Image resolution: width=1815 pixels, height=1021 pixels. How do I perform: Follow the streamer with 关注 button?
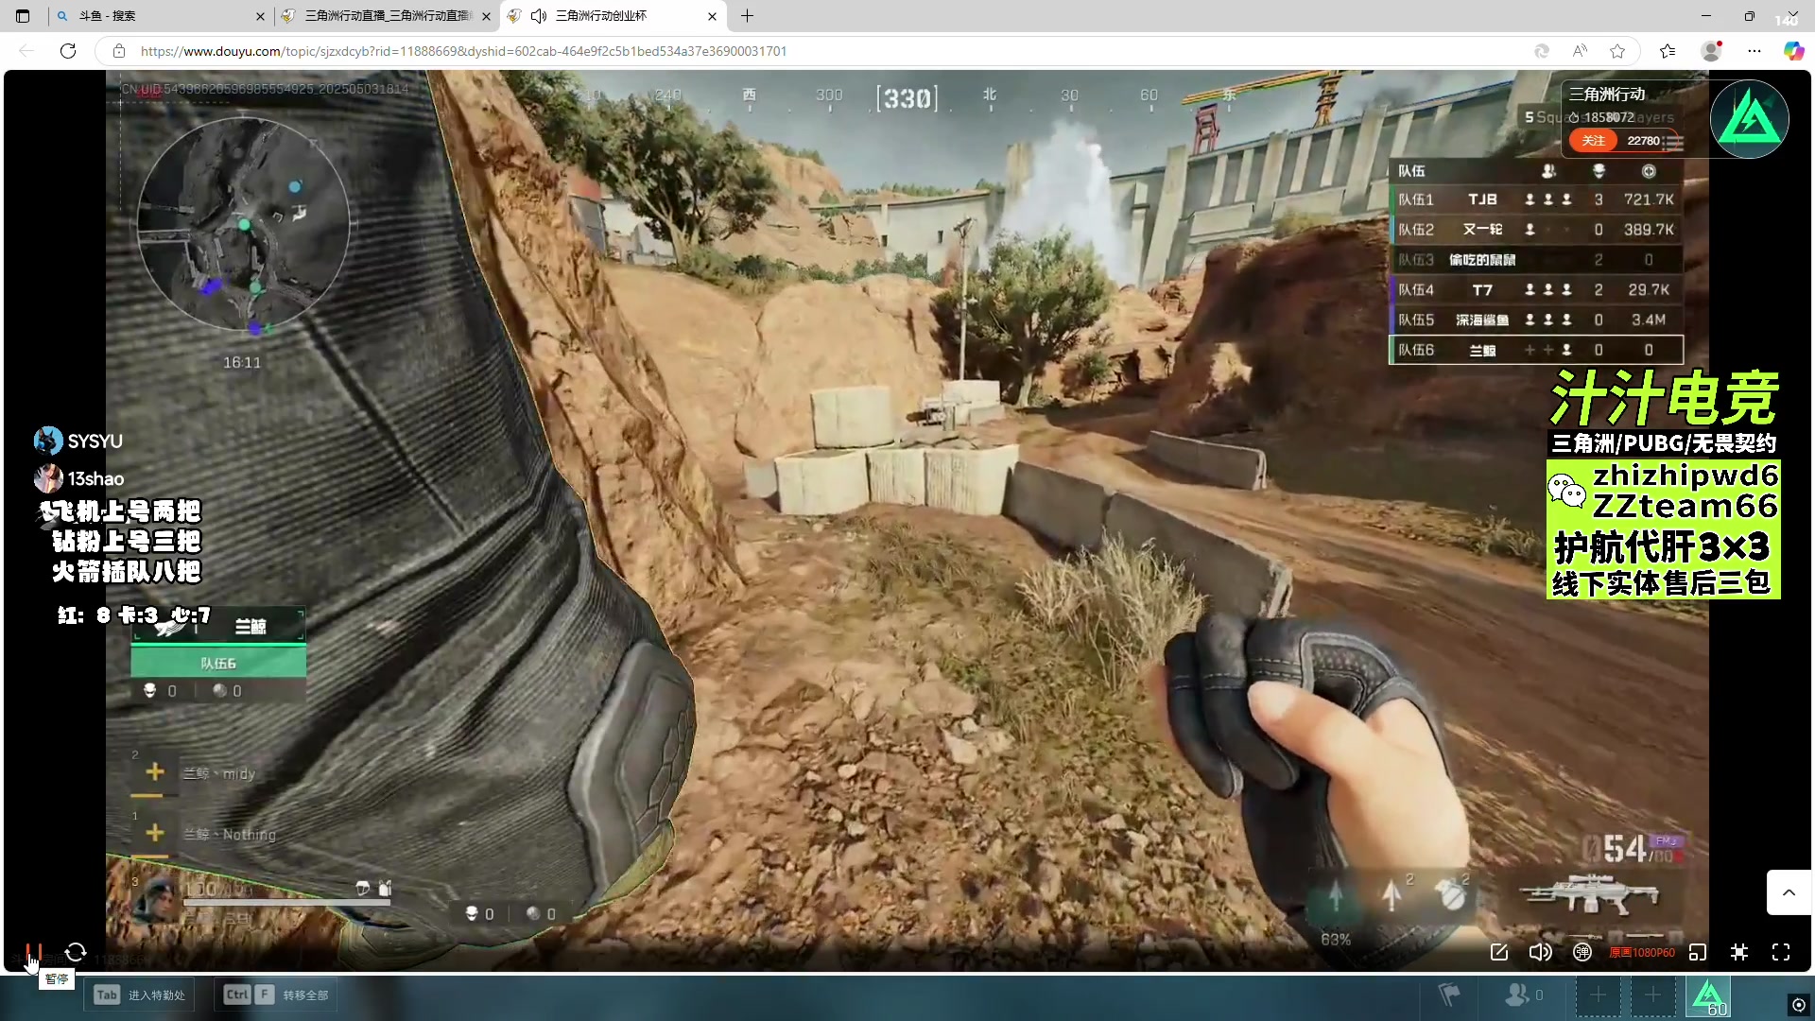coord(1594,141)
